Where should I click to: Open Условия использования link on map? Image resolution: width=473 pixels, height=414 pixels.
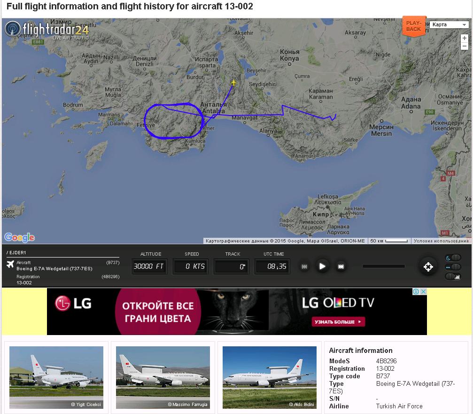tap(441, 241)
